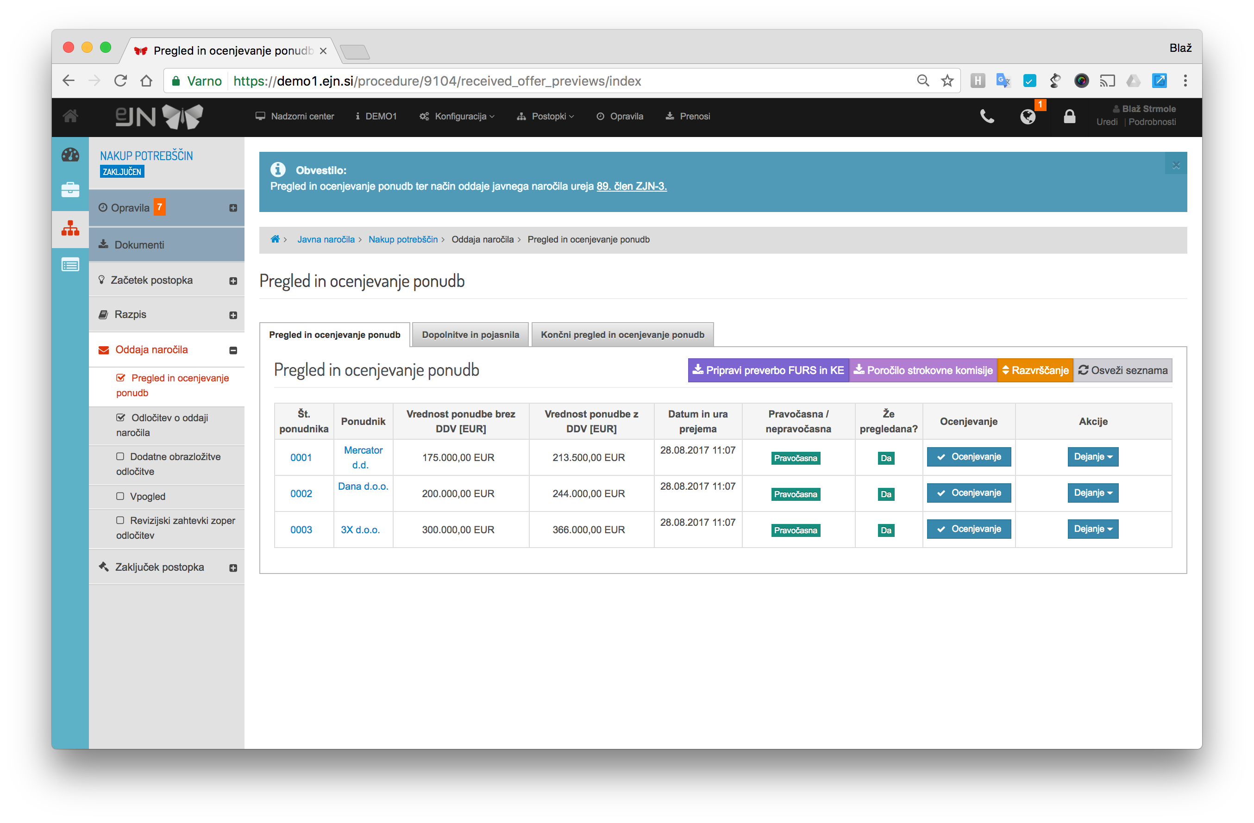Expand the Začetek postopka section
This screenshot has height=823, width=1254.
pyautogui.click(x=233, y=281)
